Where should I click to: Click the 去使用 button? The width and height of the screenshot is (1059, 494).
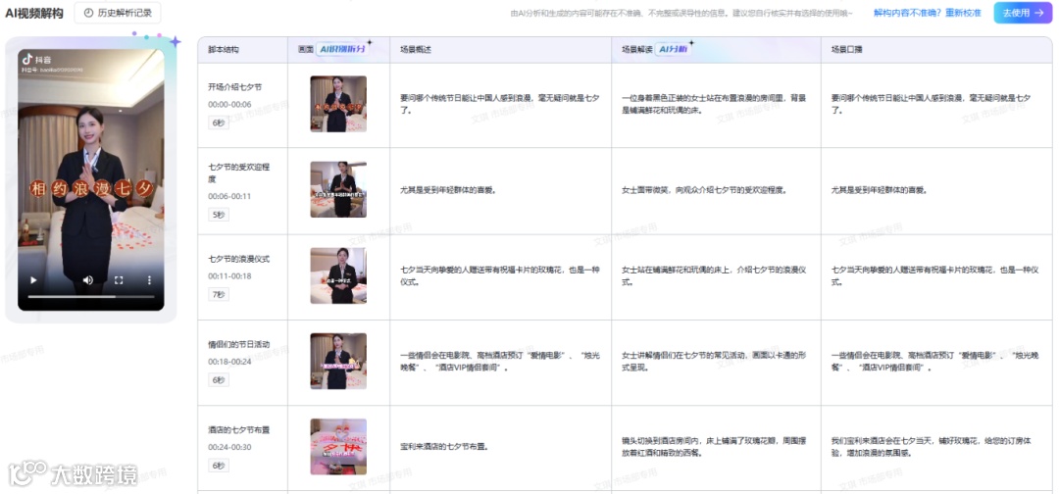pos(1023,13)
